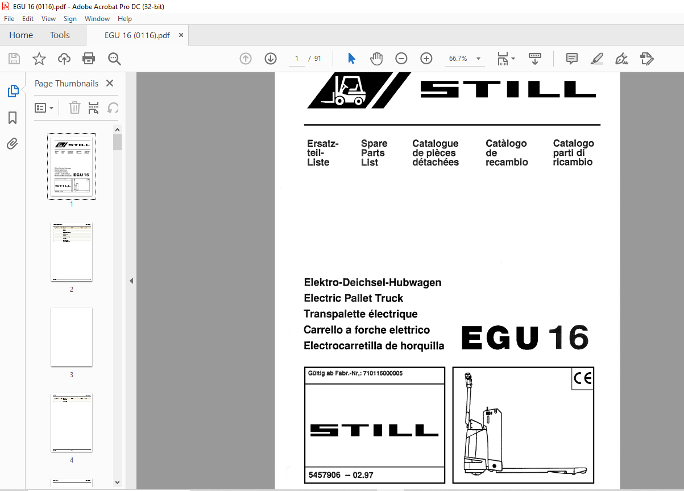The width and height of the screenshot is (684, 491).
Task: Open the Edit menu
Action: tap(28, 19)
